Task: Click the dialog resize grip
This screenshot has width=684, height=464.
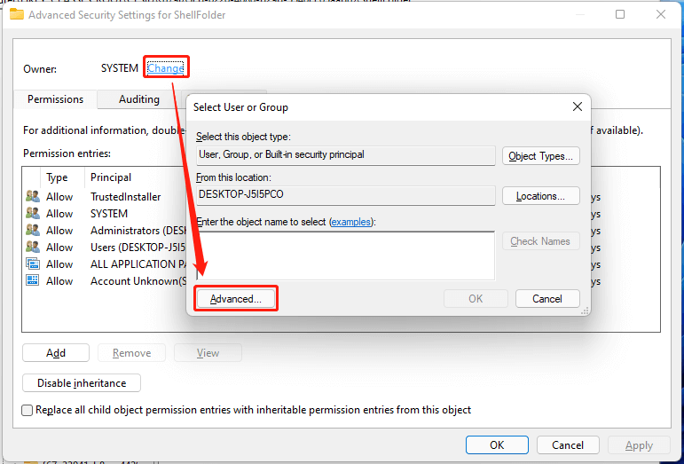Action: (586, 311)
